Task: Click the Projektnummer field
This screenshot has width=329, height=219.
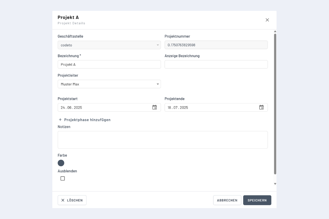Action: tap(216, 45)
